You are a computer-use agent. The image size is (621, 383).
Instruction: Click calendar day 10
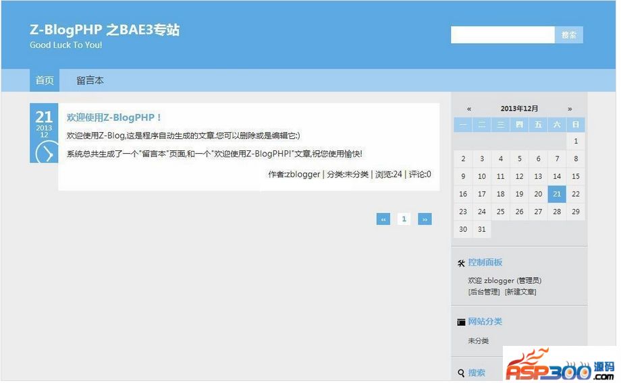pyautogui.click(x=481, y=177)
